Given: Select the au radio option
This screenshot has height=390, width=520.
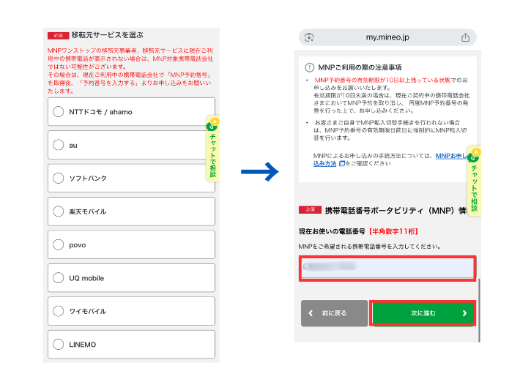Looking at the screenshot, I should click(131, 145).
